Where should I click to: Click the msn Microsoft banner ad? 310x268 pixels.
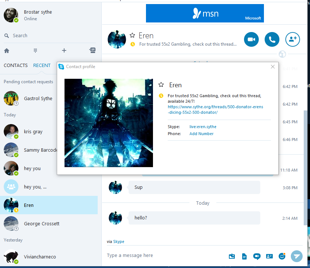(205, 13)
